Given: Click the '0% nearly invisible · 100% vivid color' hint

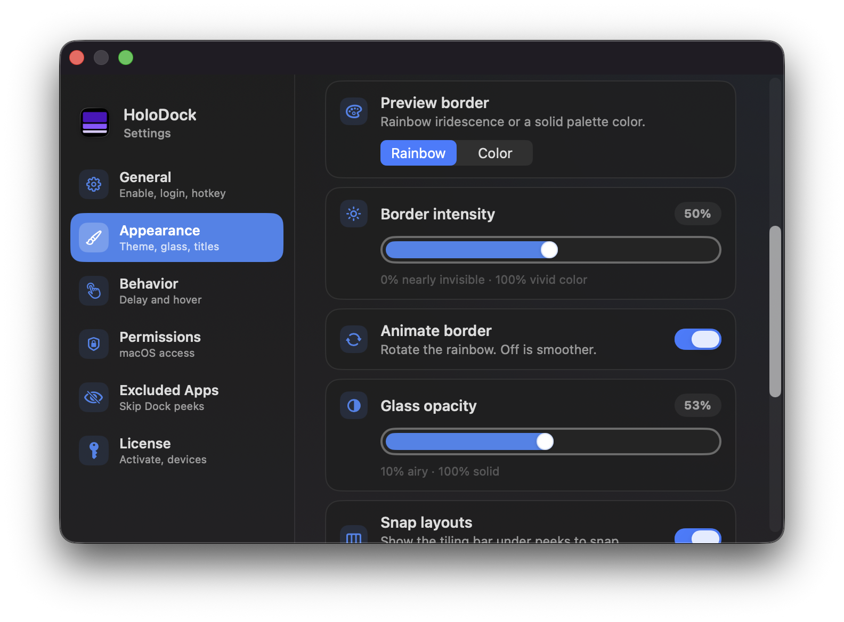Looking at the screenshot, I should point(484,280).
